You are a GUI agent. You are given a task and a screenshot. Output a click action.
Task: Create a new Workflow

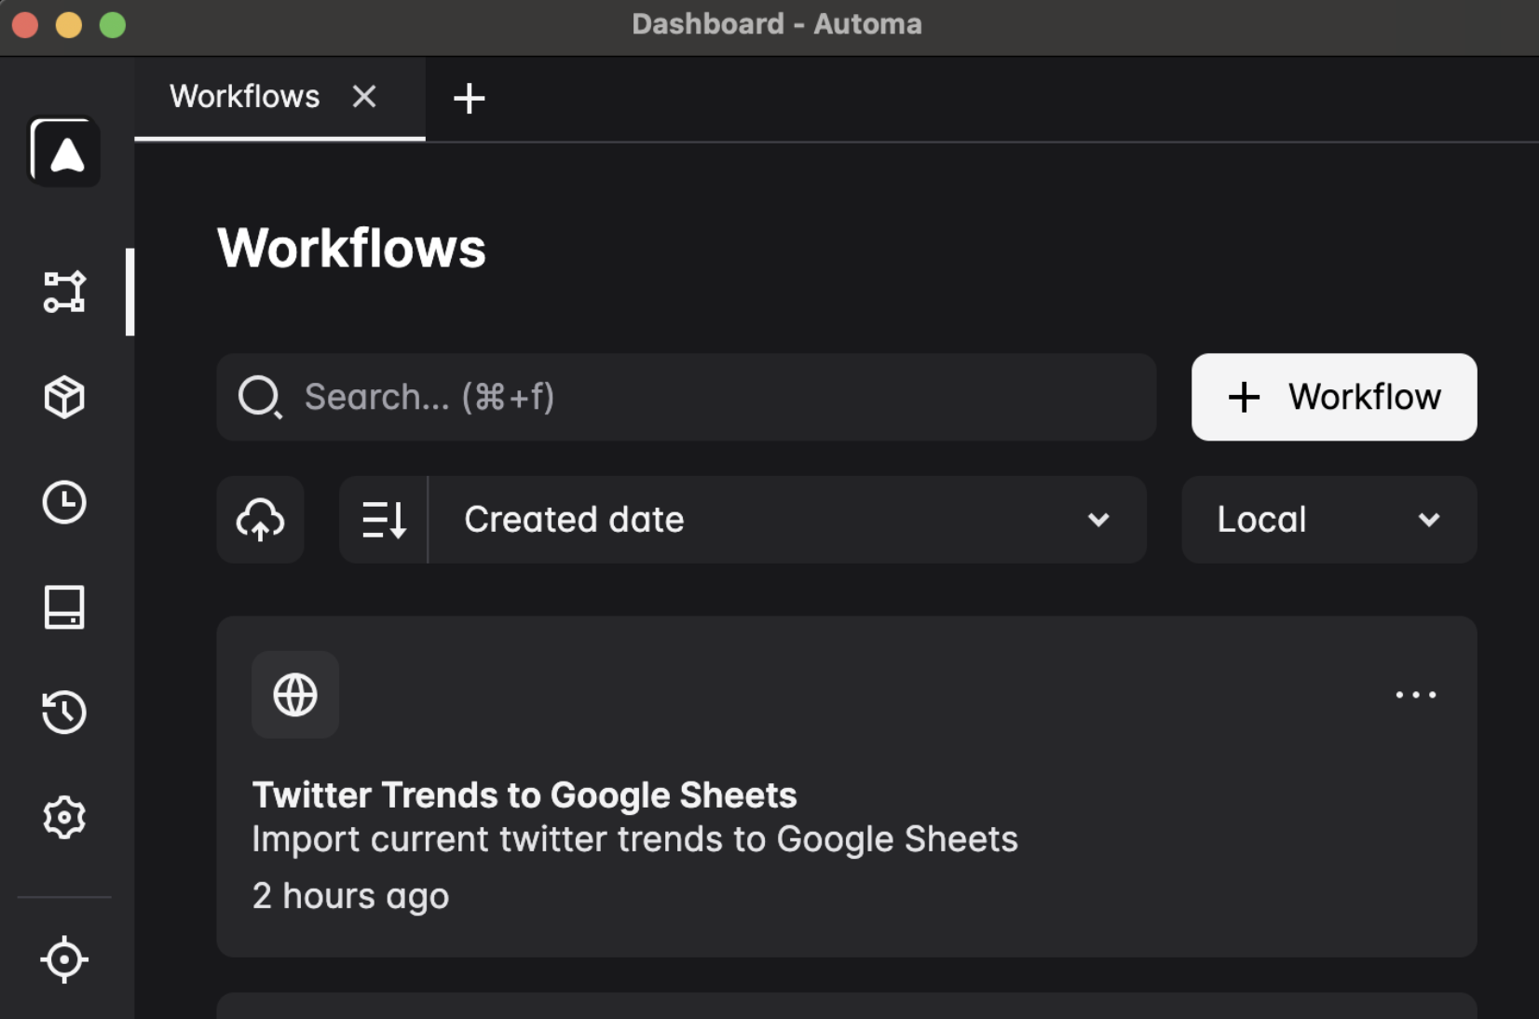pos(1334,397)
